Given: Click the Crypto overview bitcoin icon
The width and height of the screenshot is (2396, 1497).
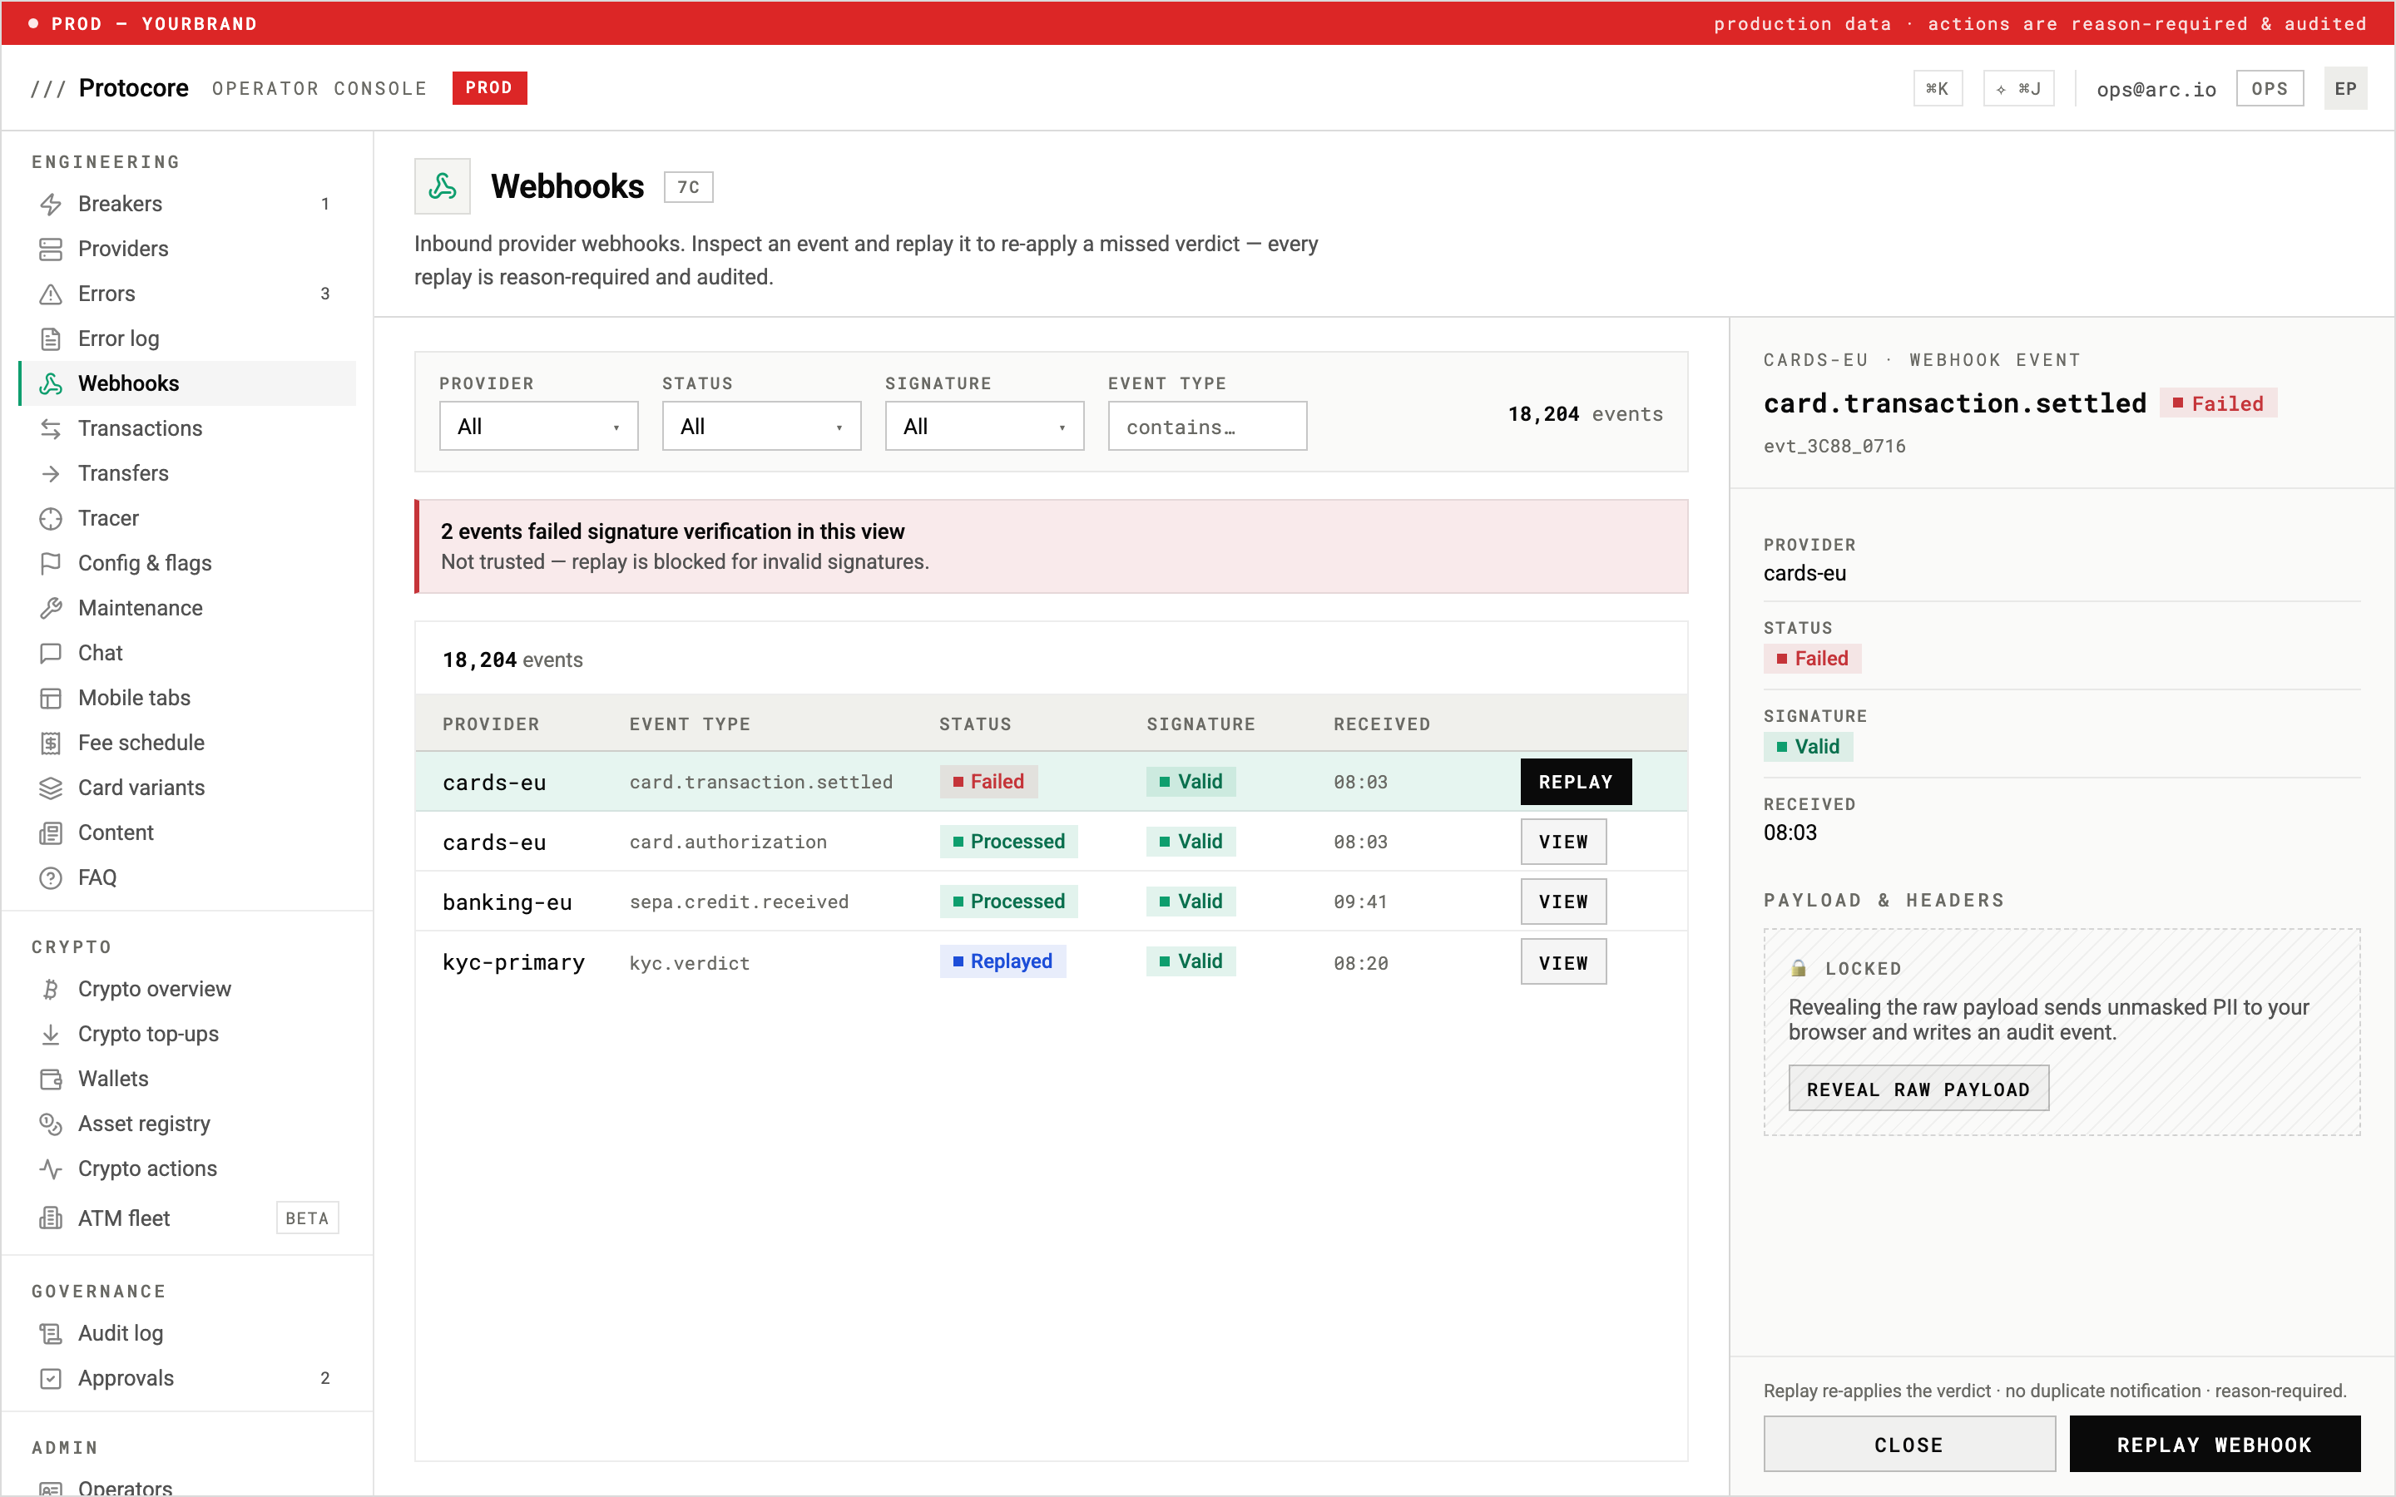Looking at the screenshot, I should [x=51, y=989].
